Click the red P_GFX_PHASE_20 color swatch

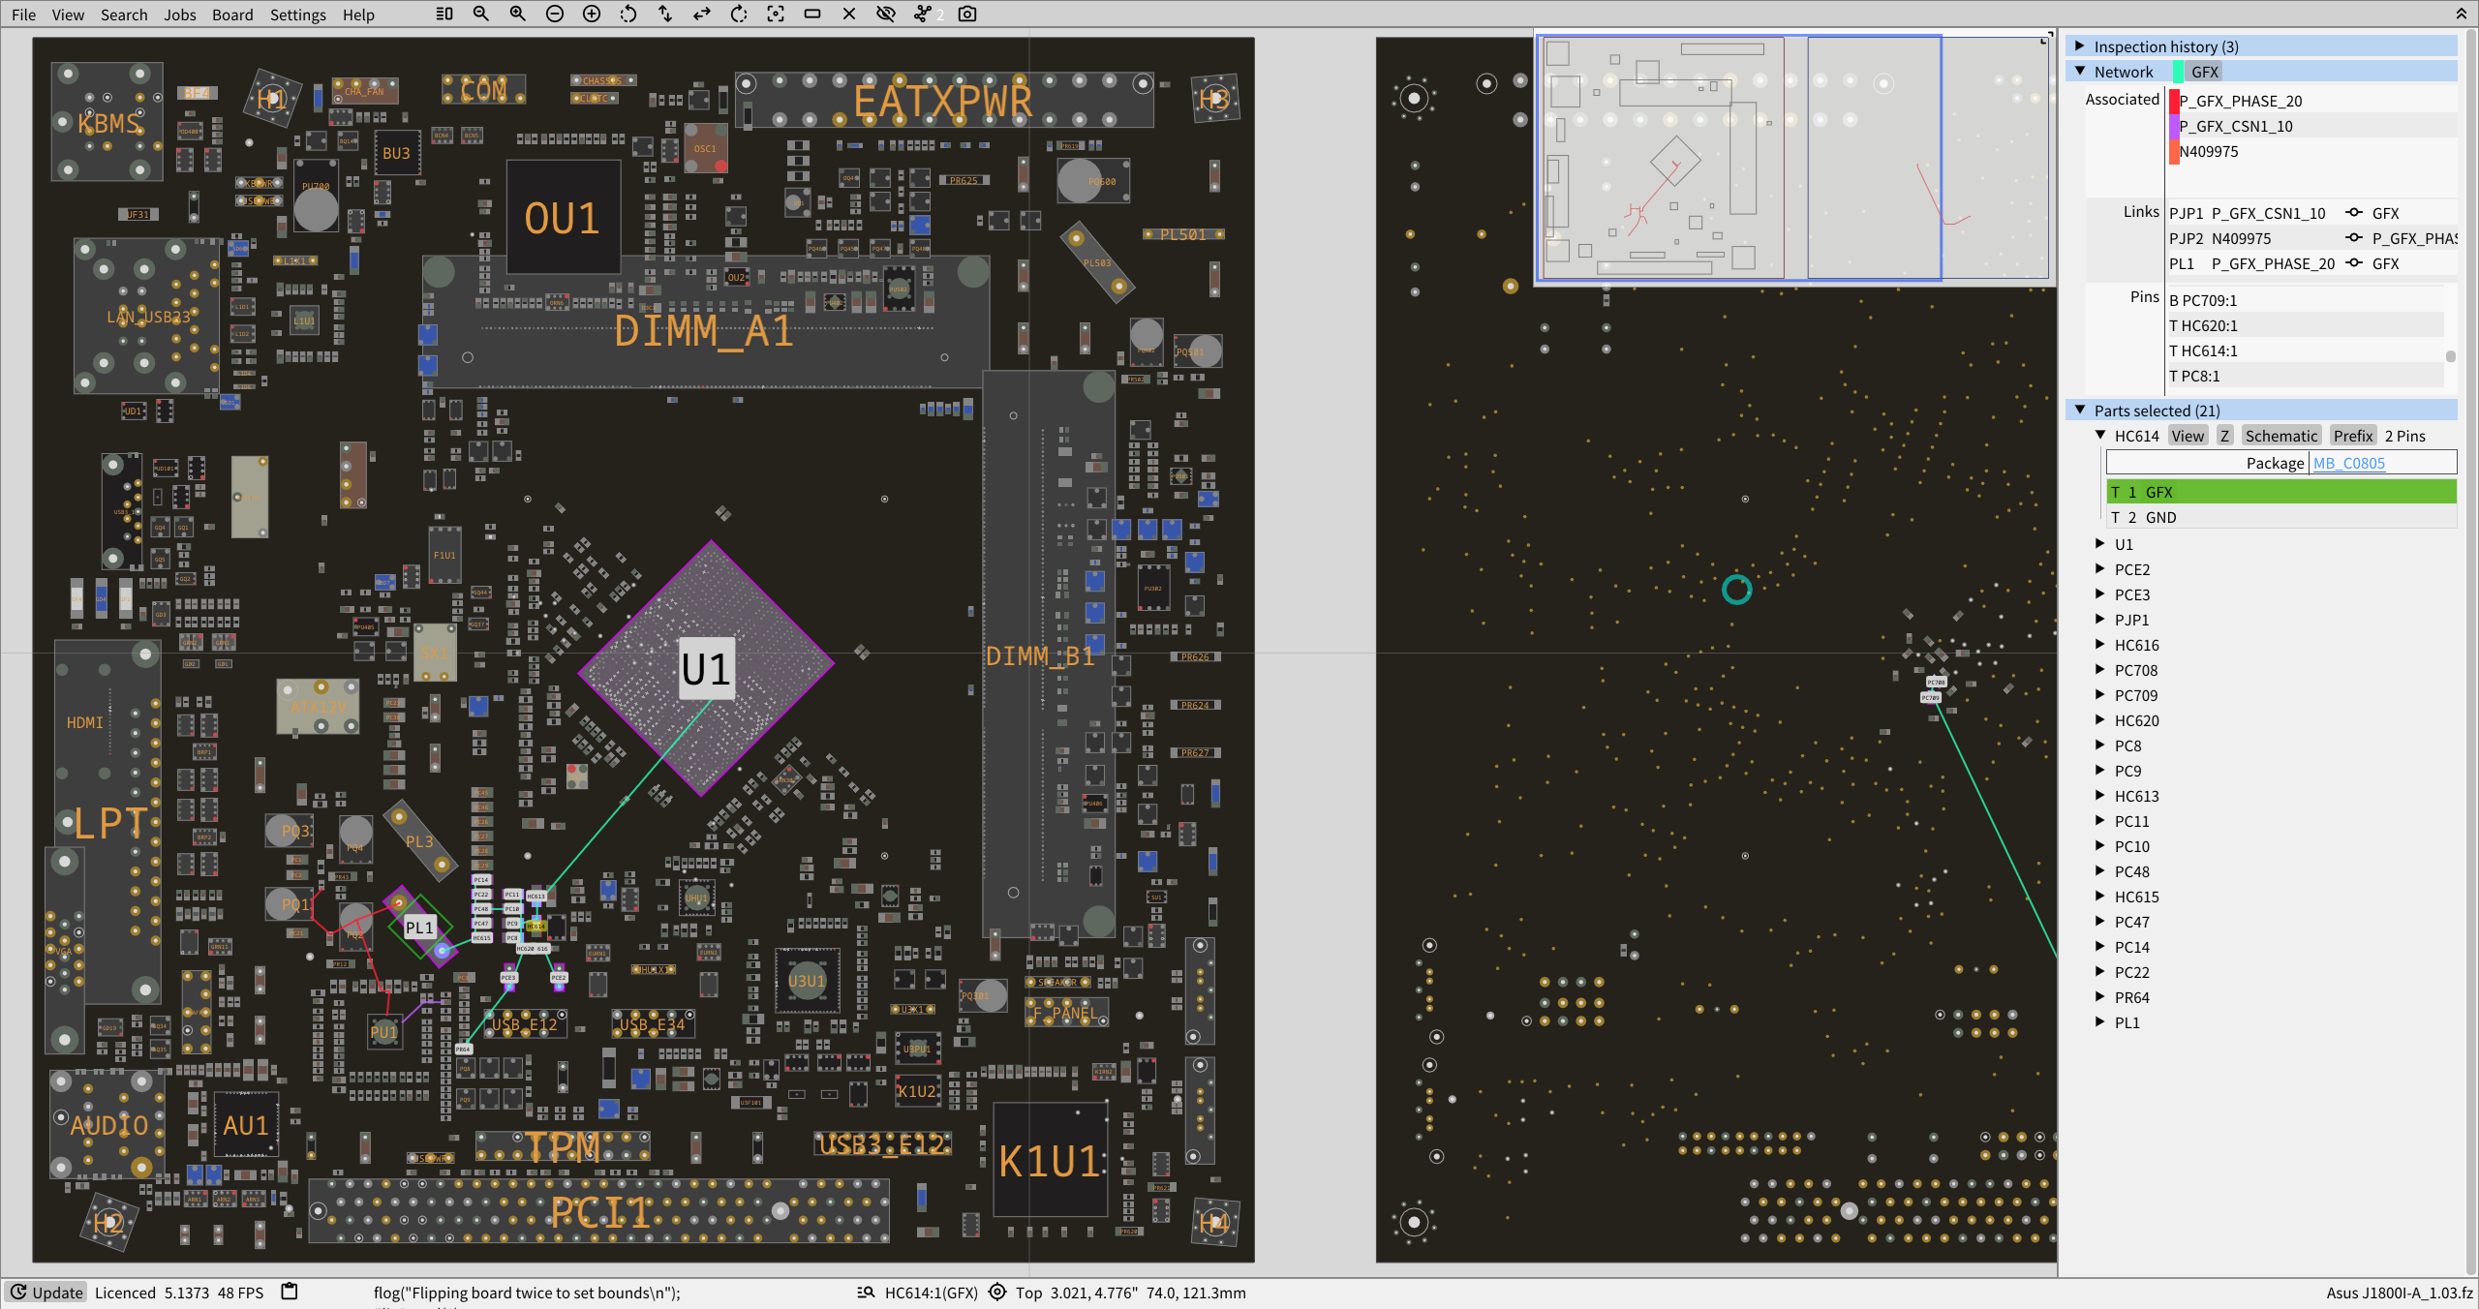coord(2174,101)
